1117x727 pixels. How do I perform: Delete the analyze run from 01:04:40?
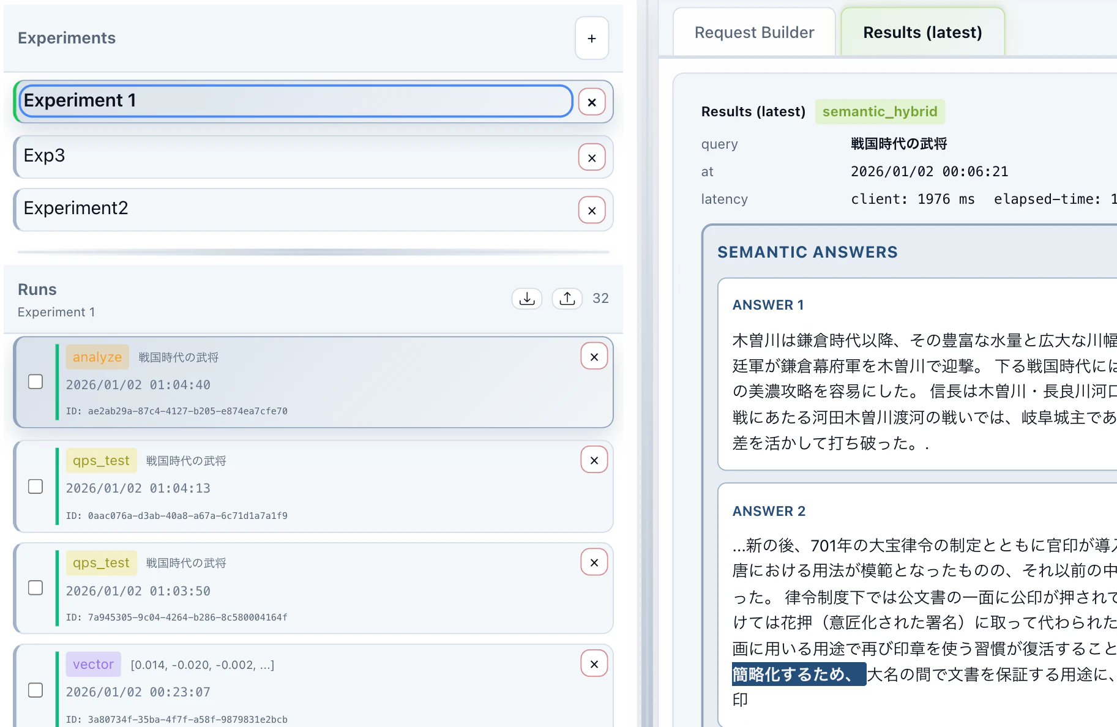point(594,357)
